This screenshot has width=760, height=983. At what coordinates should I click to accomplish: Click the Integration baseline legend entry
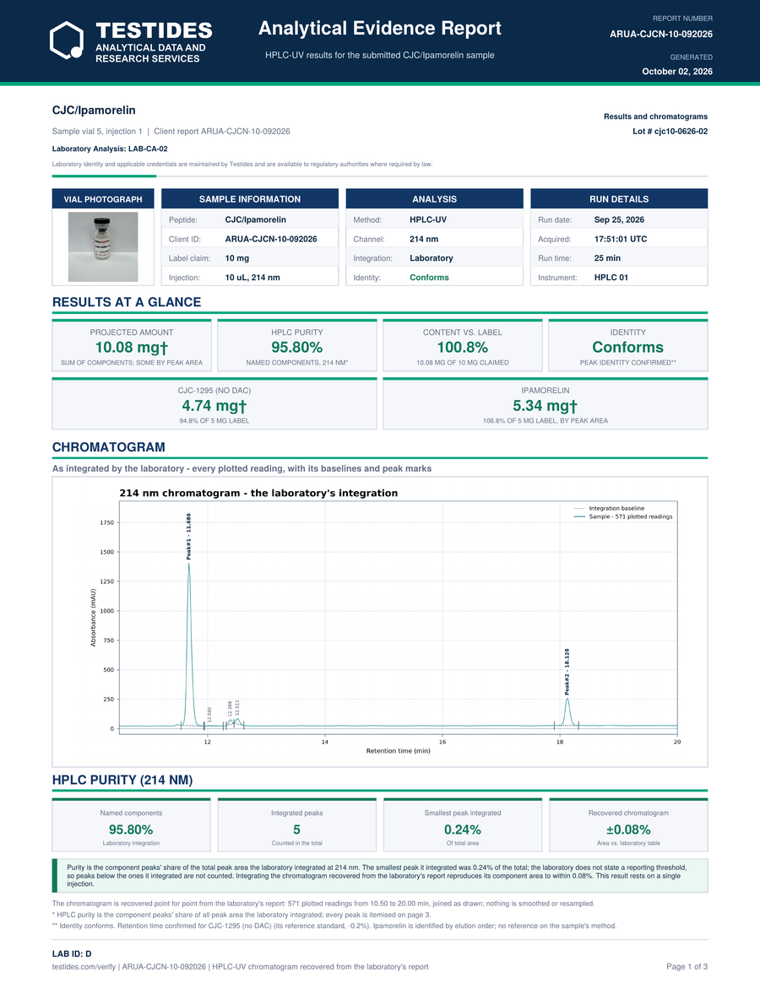pos(609,509)
